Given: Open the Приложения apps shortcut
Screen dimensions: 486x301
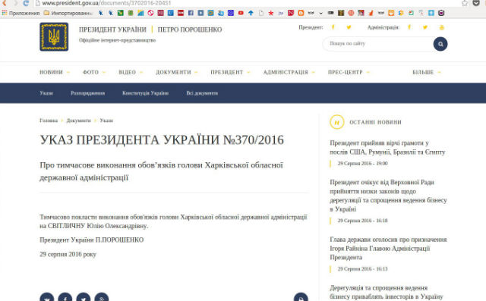Looking at the screenshot, I should (21, 13).
